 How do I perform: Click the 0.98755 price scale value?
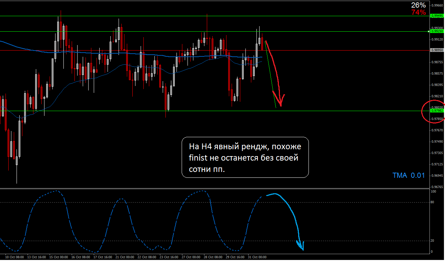[437, 62]
